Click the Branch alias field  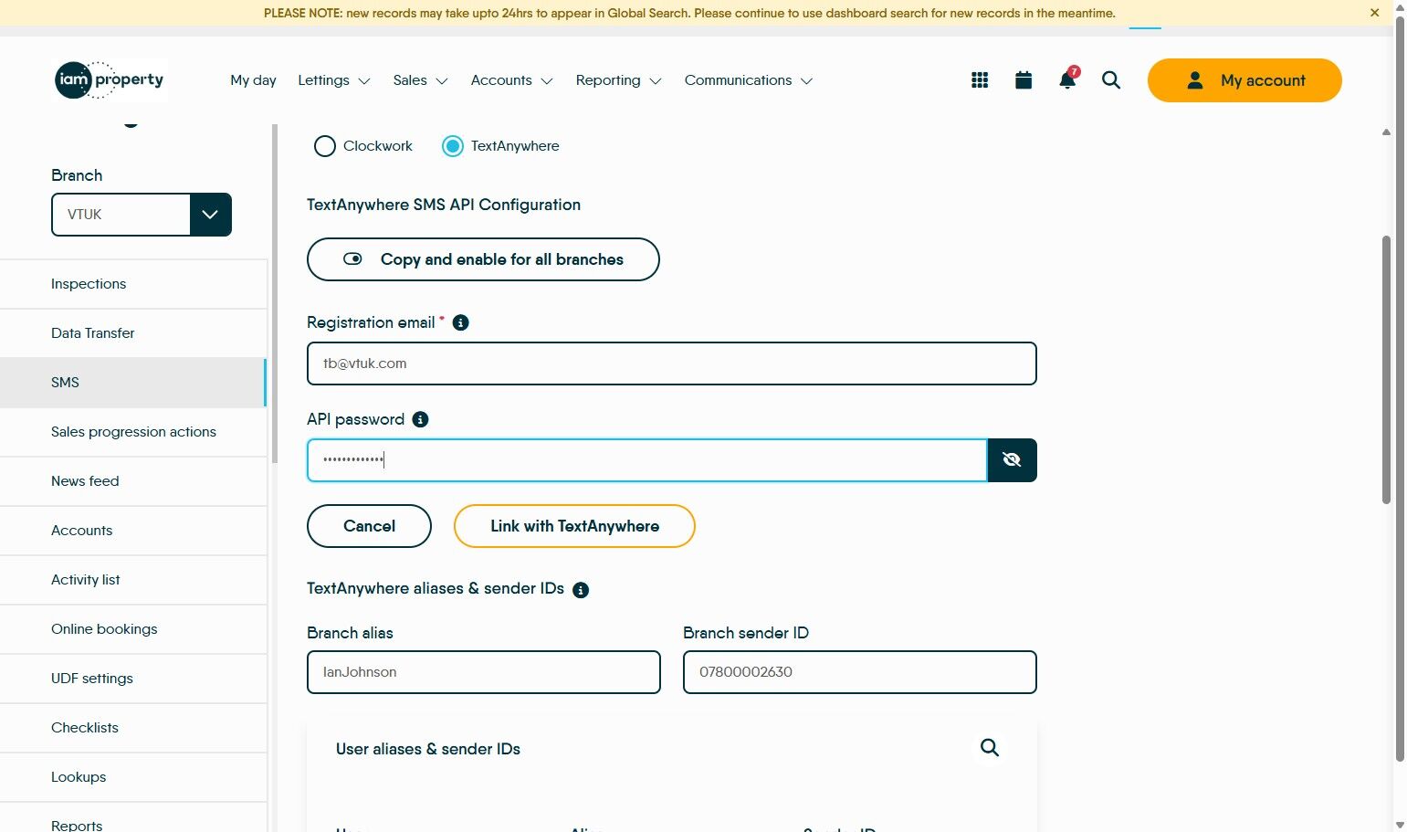point(484,672)
